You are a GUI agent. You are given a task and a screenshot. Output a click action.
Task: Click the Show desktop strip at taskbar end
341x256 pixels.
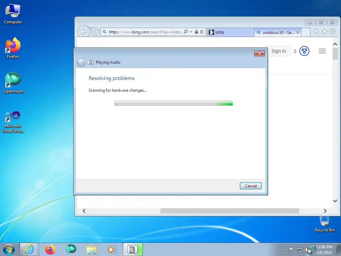[339, 249]
